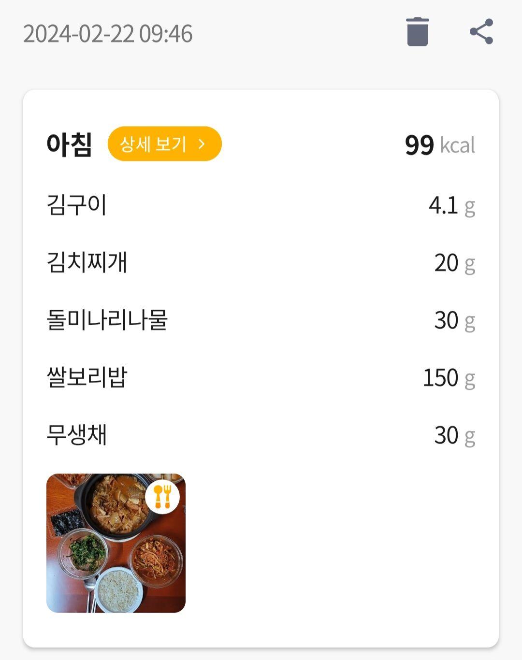
Task: Select the 돌미나리나물 food entry
Action: [261, 320]
